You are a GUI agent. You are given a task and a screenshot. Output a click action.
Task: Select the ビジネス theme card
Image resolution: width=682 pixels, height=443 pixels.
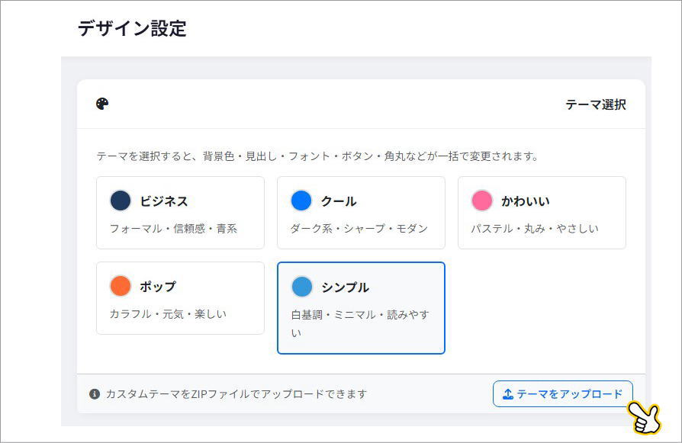(x=180, y=213)
